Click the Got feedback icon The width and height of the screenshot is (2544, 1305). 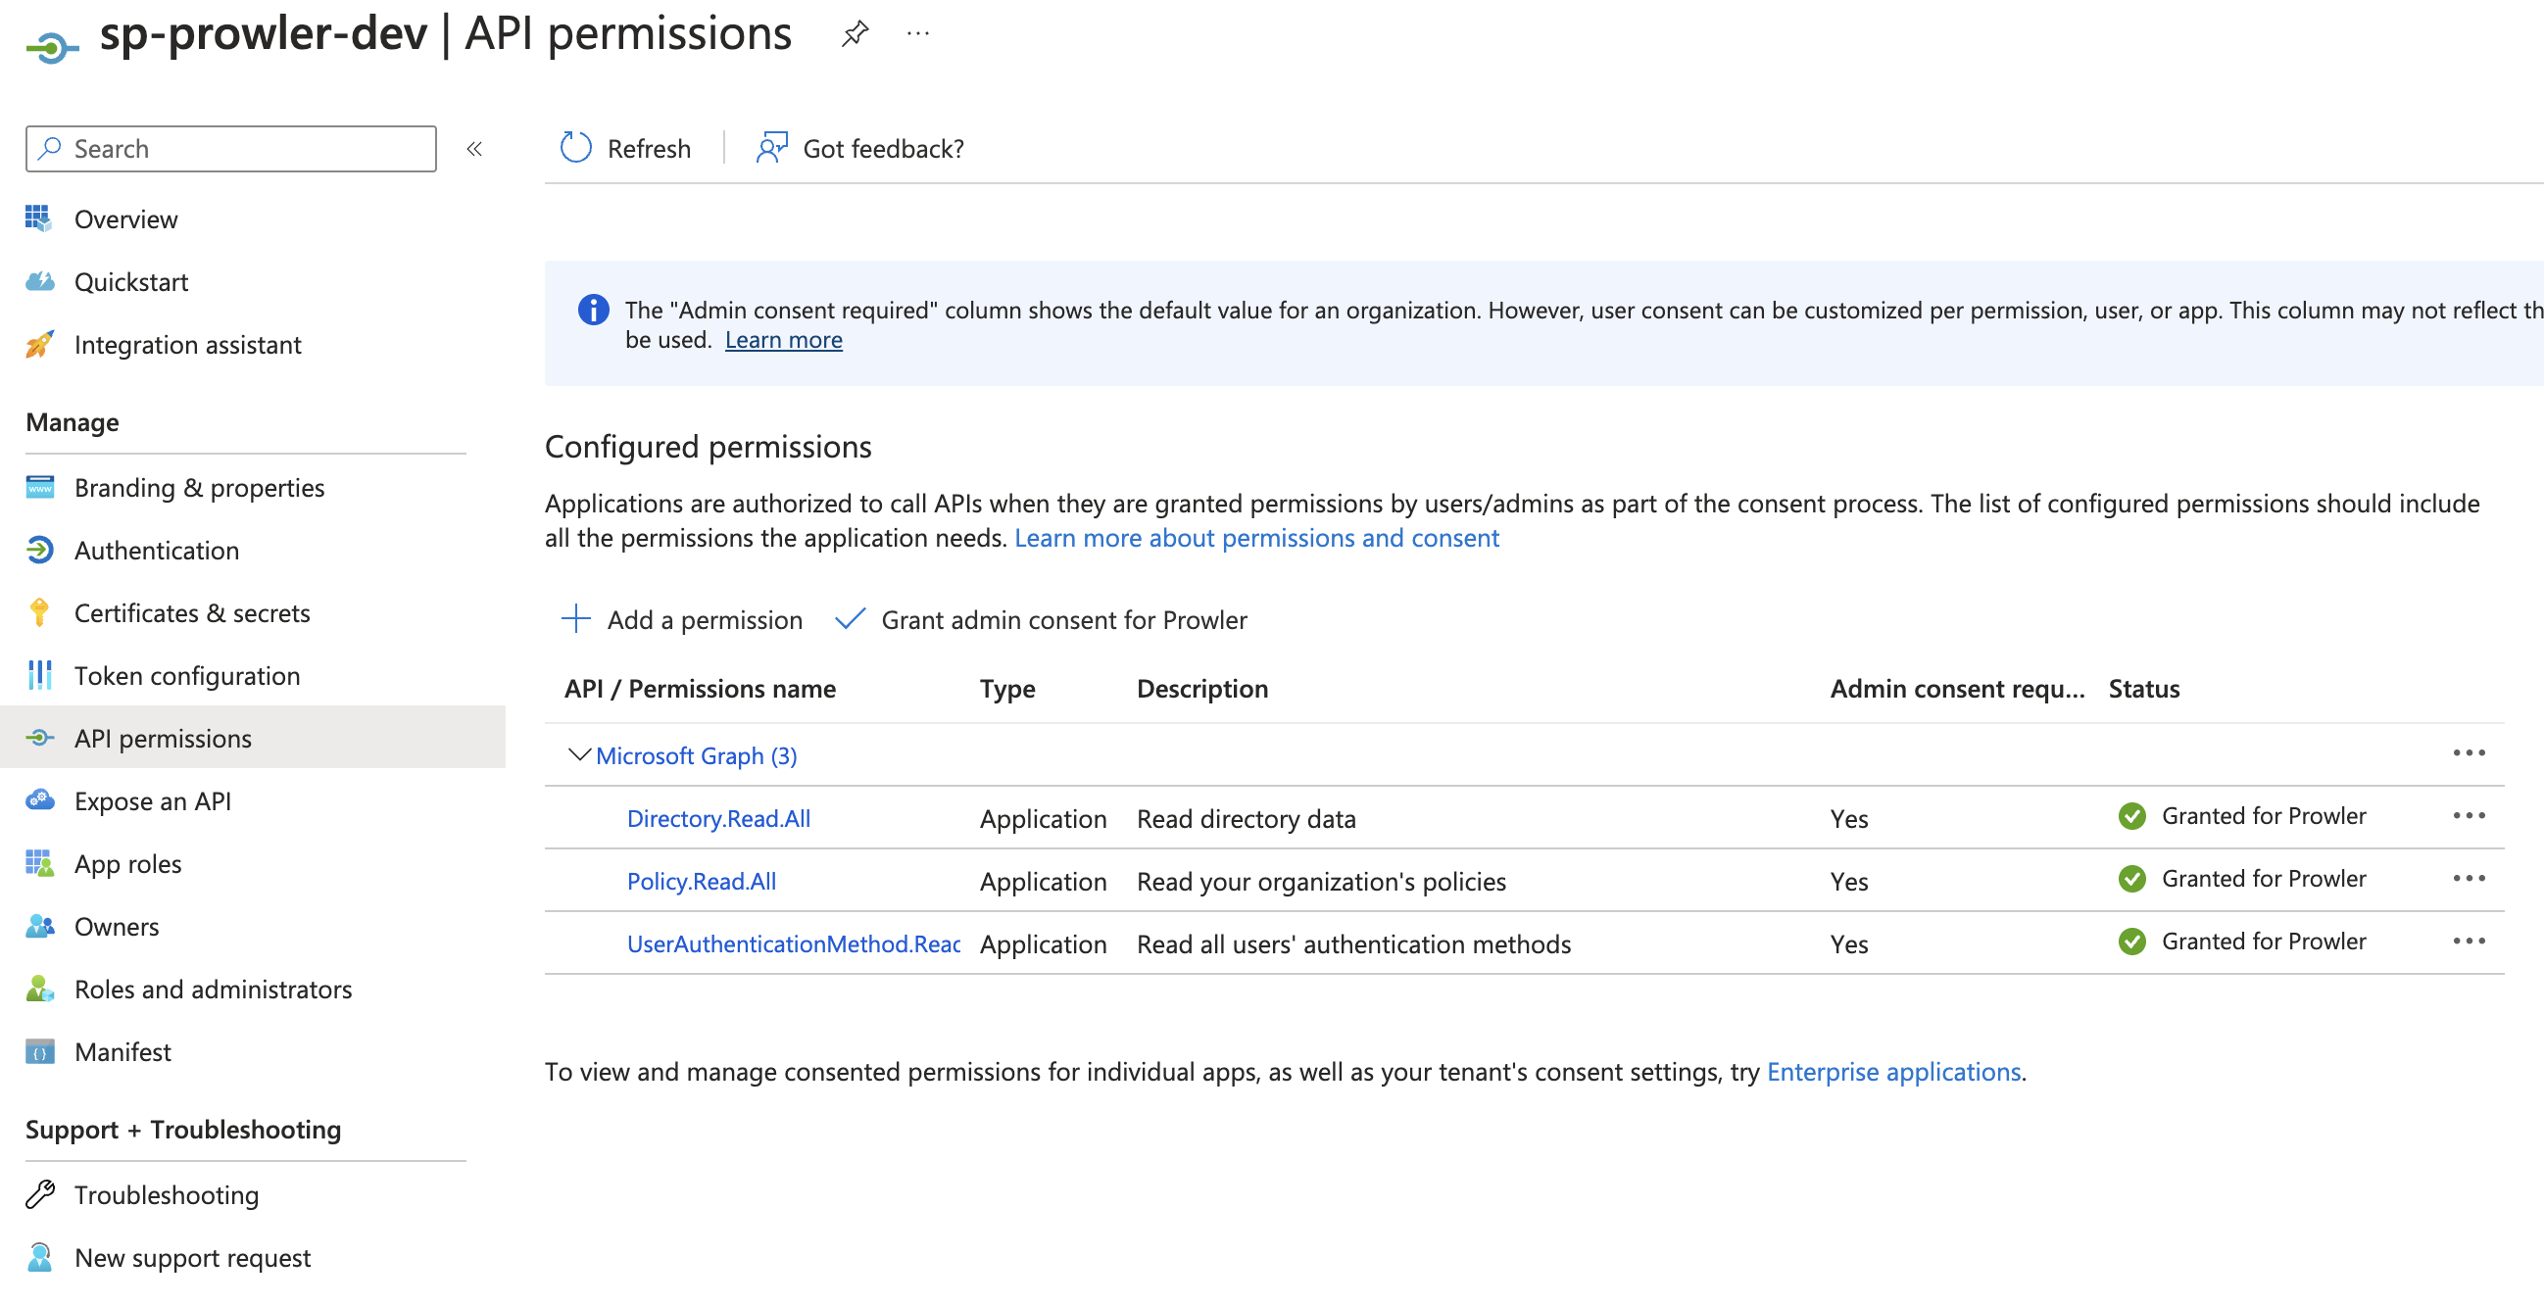[771, 148]
